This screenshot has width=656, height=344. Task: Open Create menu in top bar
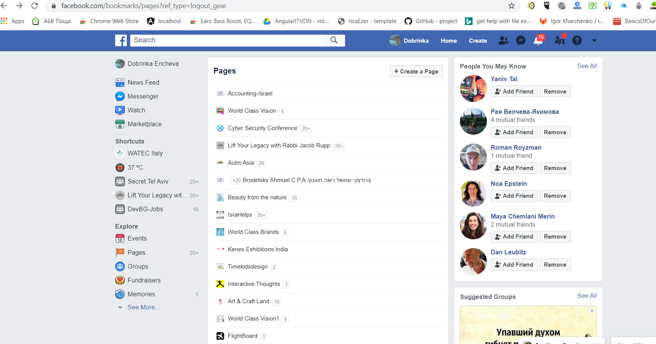[478, 40]
